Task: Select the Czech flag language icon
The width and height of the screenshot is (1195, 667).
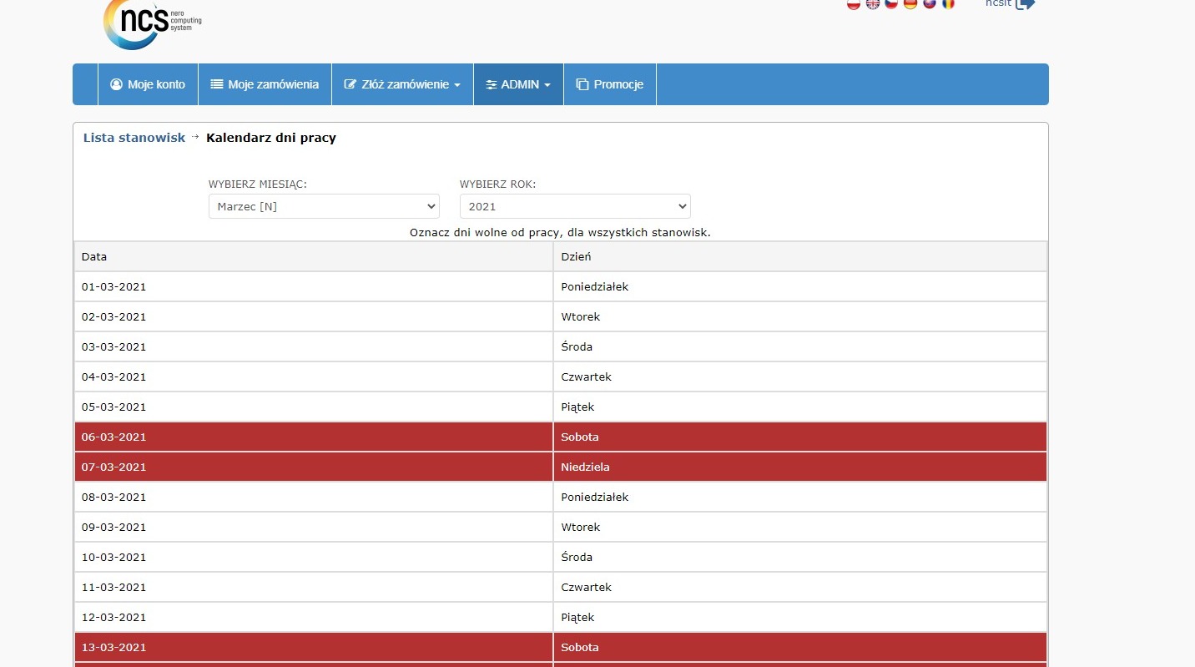Action: pos(891,4)
